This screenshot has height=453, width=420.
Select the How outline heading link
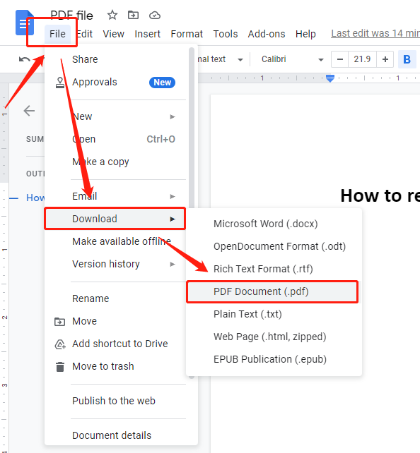(x=35, y=198)
